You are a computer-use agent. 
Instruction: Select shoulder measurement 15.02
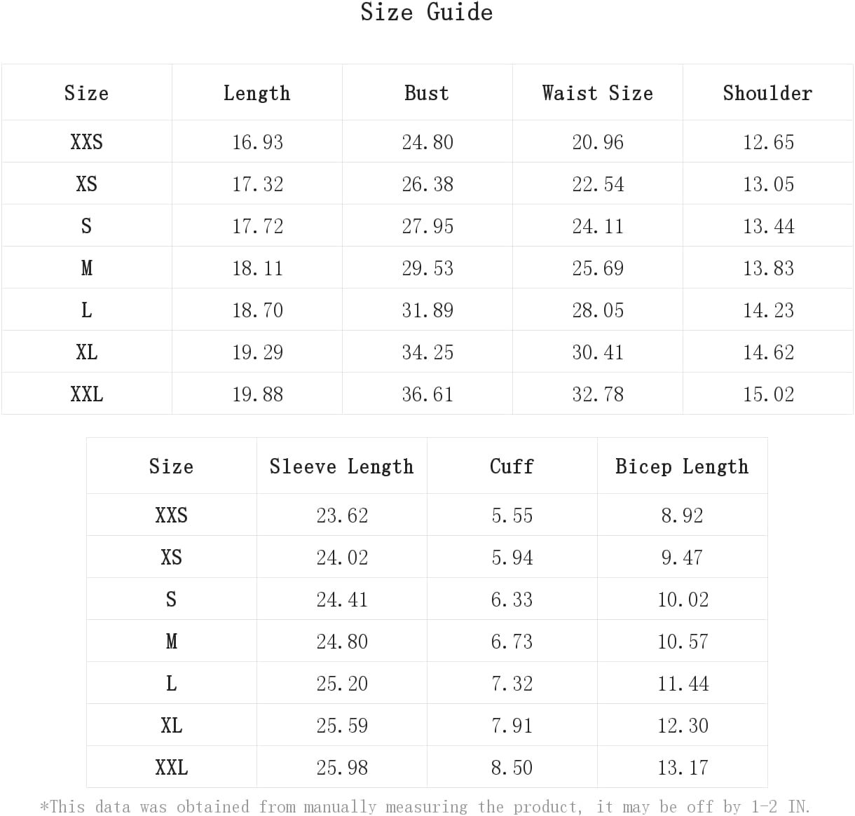pos(768,394)
